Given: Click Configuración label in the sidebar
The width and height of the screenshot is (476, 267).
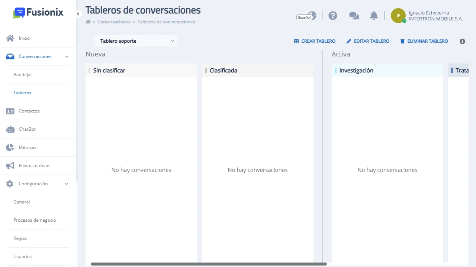Looking at the screenshot, I should point(33,184).
